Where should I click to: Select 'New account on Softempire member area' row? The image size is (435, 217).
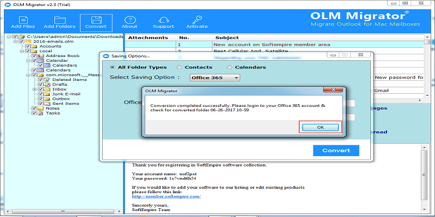tap(275, 44)
